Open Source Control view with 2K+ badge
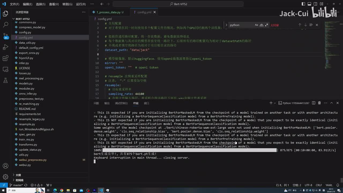Image resolution: width=343 pixels, height=193 pixels. click(x=5, y=36)
